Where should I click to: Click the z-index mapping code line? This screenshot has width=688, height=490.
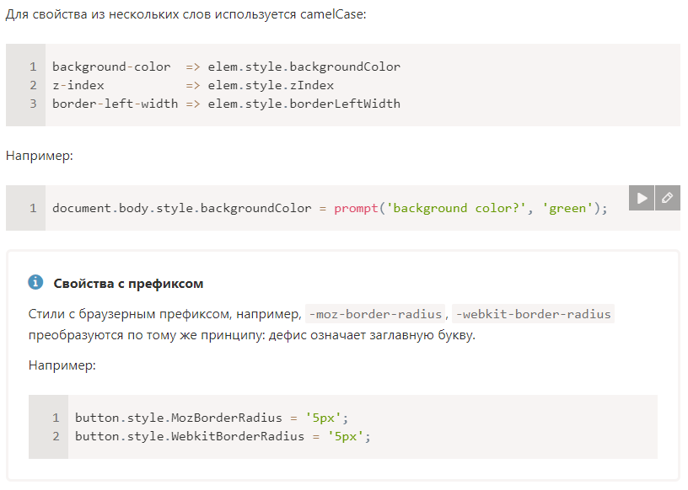(193, 85)
